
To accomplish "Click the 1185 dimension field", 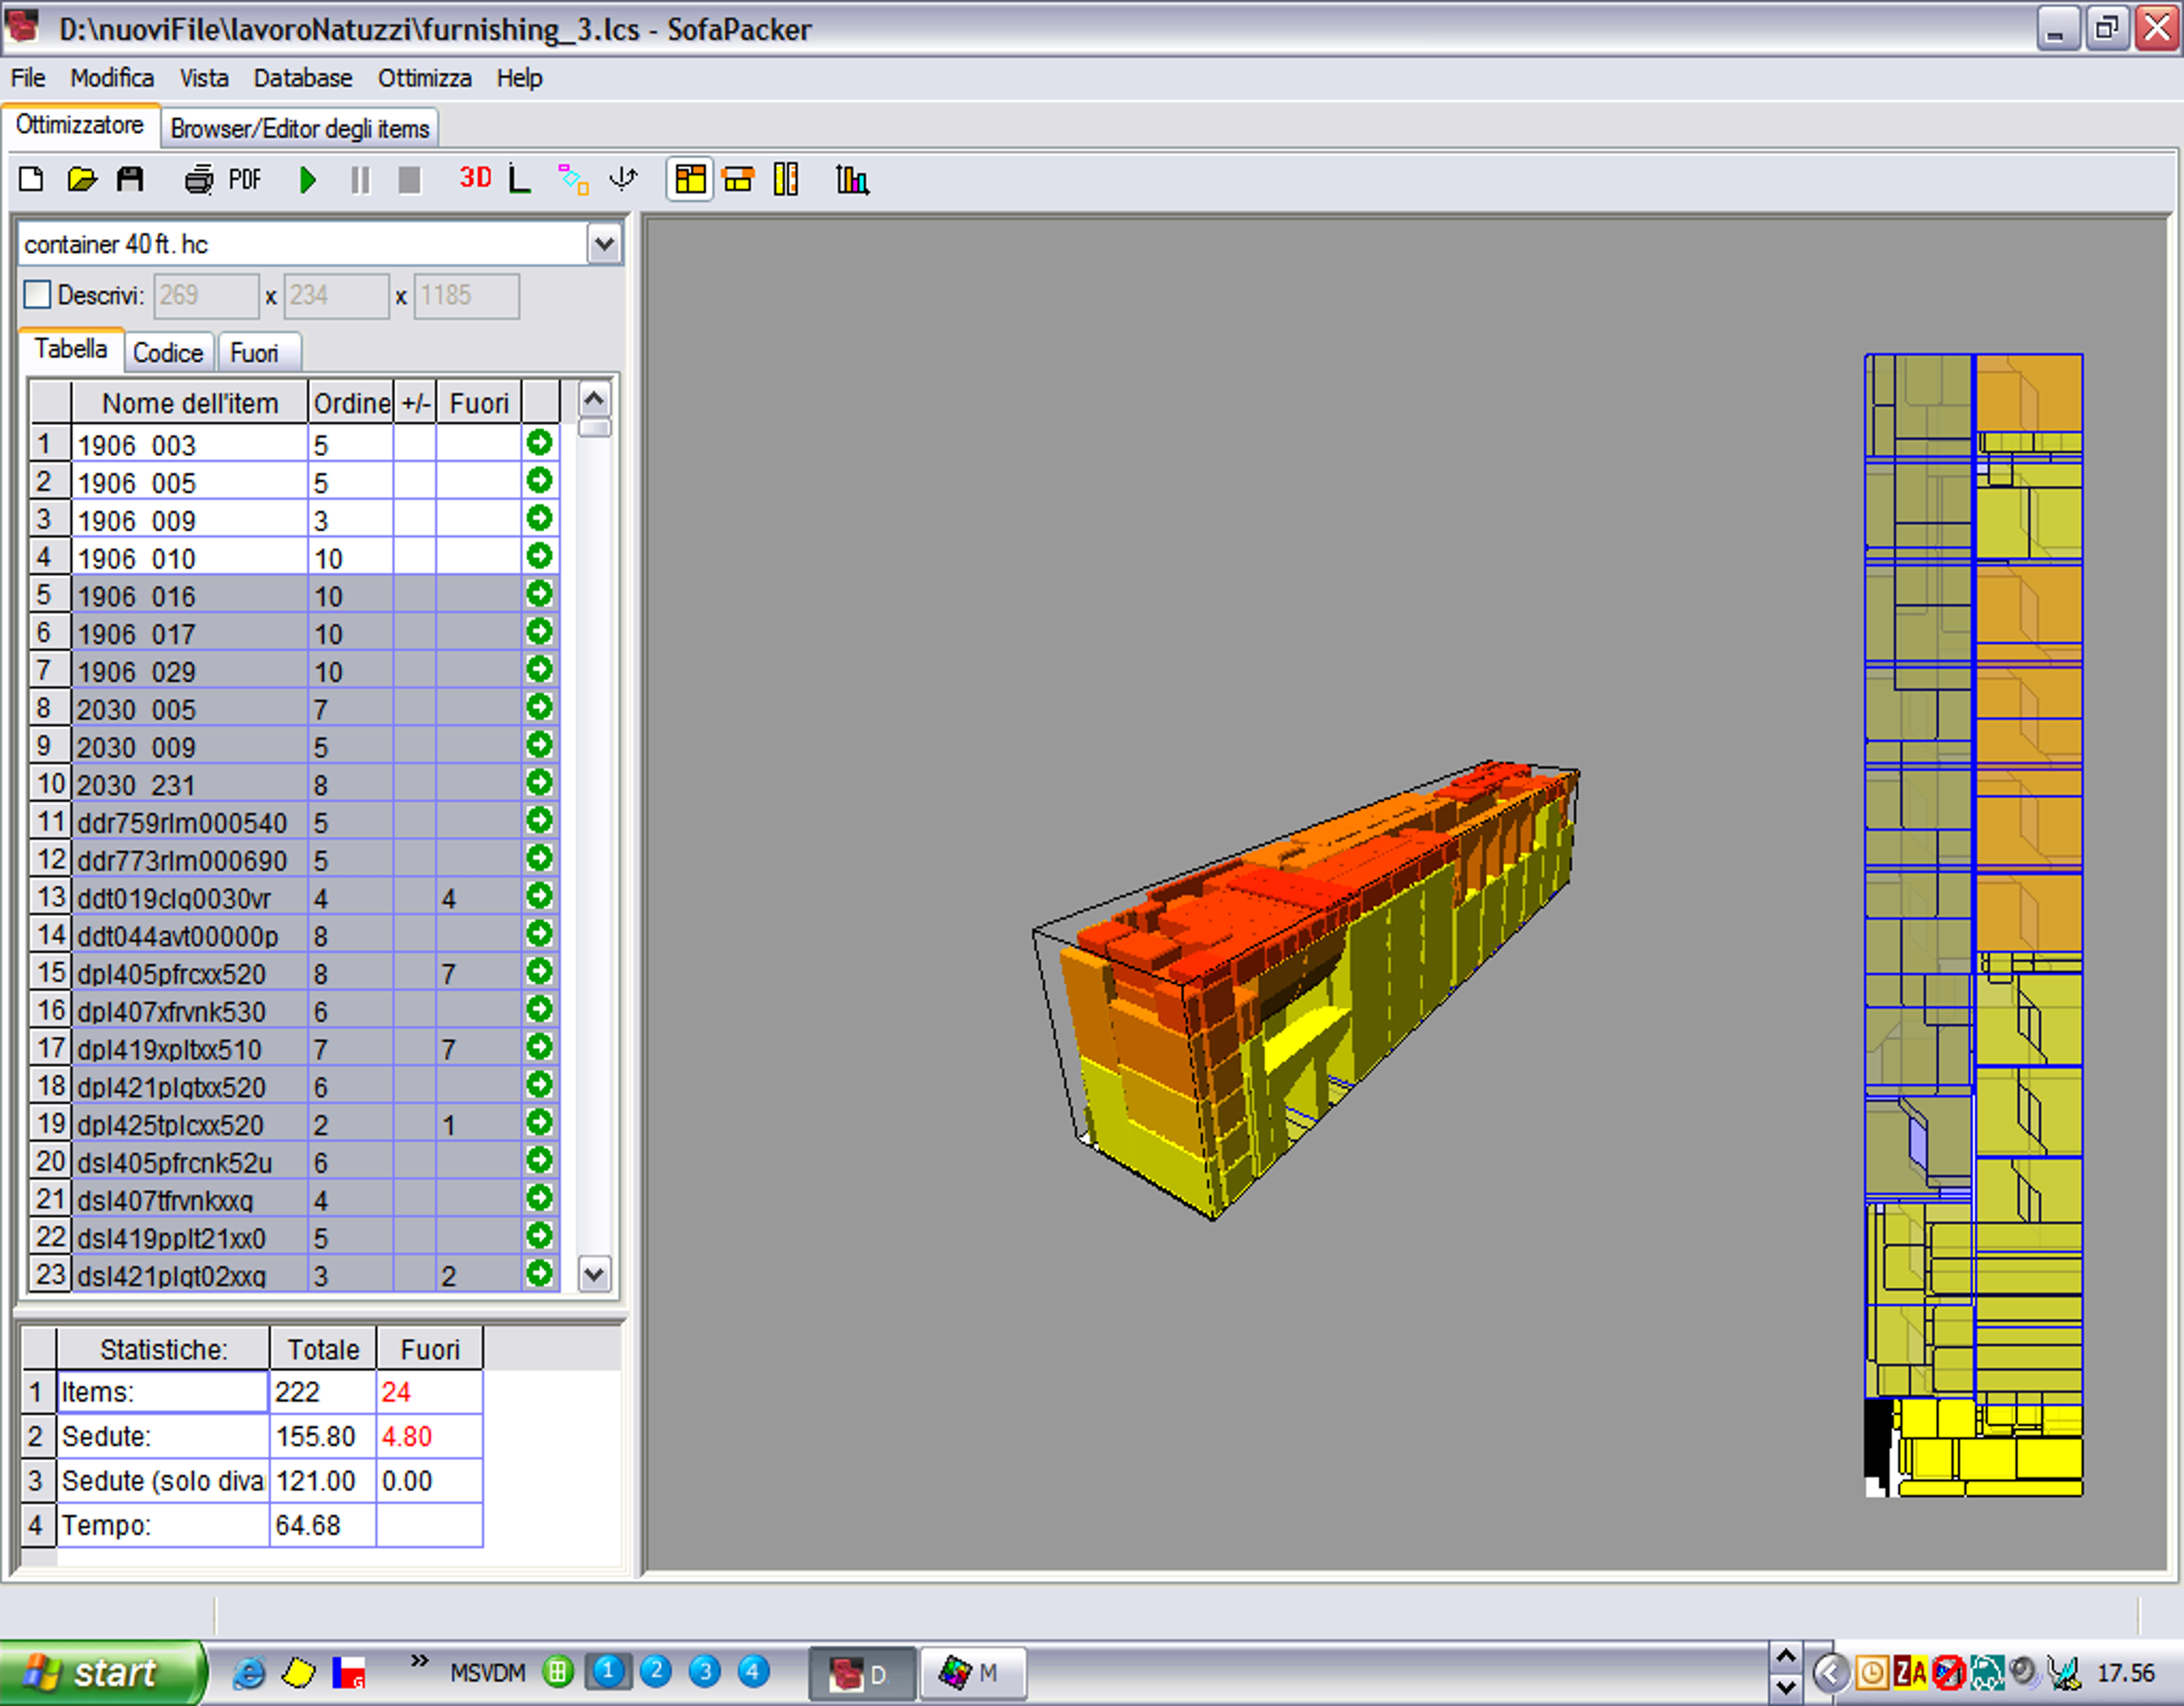I will pyautogui.click(x=466, y=296).
